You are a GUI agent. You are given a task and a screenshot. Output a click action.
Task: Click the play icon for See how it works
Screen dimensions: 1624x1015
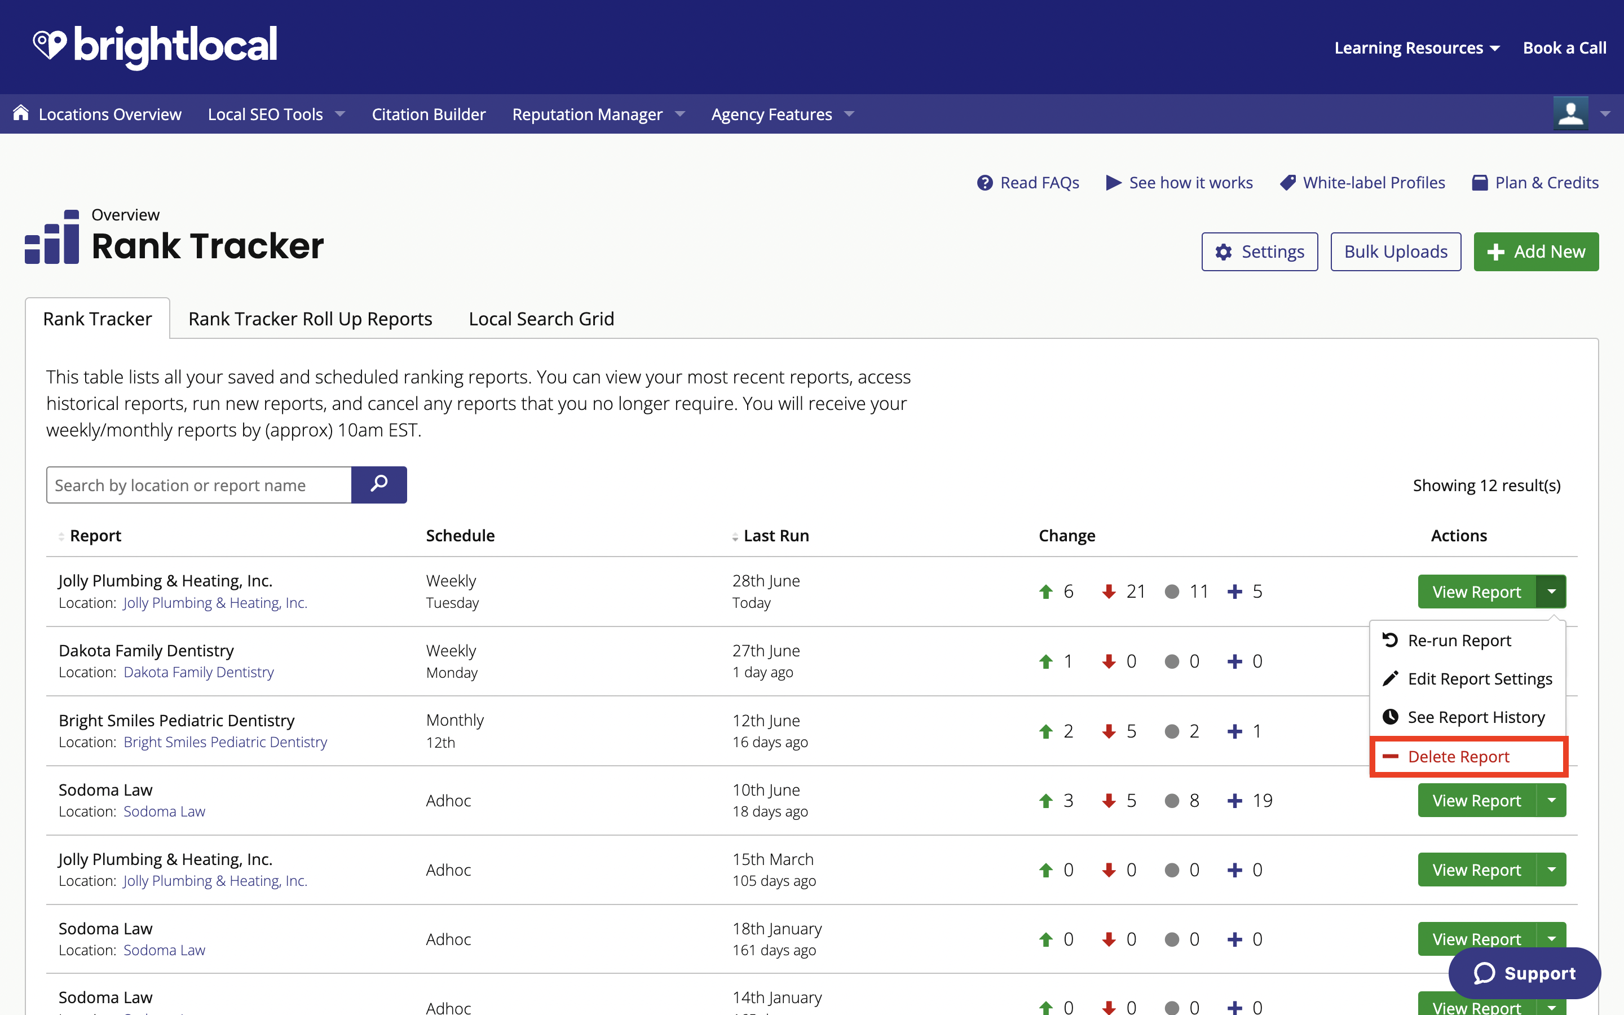(x=1113, y=183)
